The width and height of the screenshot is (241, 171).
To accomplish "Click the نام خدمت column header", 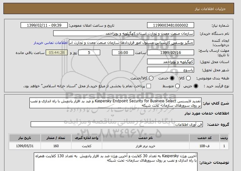I will coord(146,138).
